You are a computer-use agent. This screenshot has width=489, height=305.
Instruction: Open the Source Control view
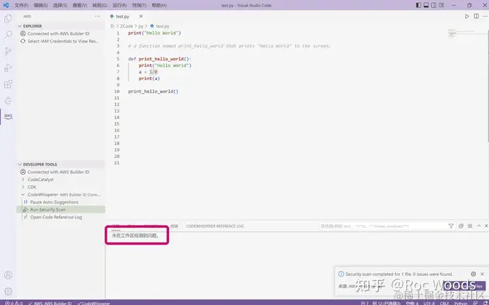coord(8,51)
